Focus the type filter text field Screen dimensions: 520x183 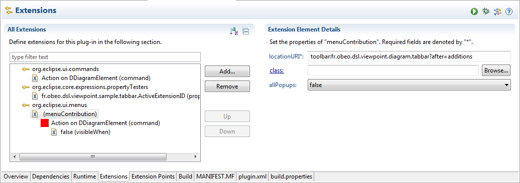pyautogui.click(x=105, y=57)
